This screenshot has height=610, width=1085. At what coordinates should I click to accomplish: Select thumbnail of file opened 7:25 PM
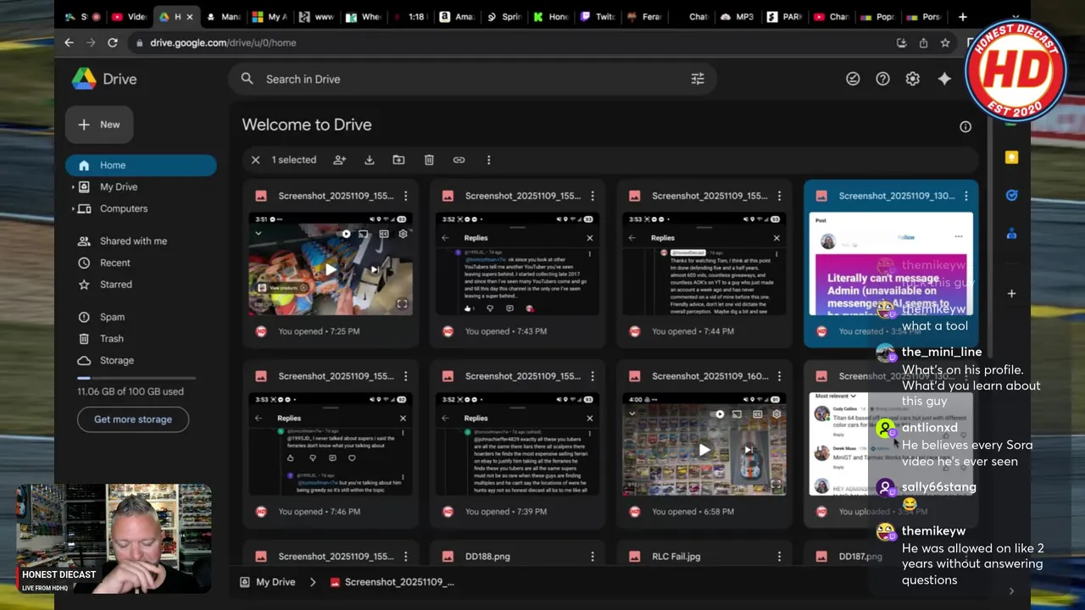pos(331,263)
